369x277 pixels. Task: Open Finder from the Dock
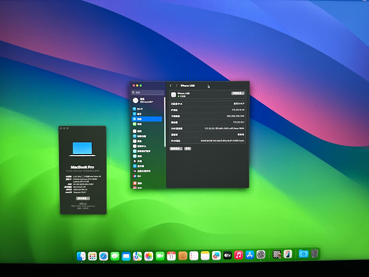tap(81, 256)
